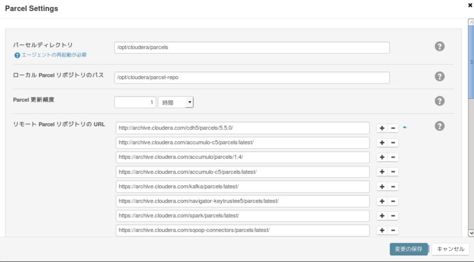The height and width of the screenshot is (262, 474).
Task: Add a row after the spark parcels URL
Action: click(x=382, y=216)
